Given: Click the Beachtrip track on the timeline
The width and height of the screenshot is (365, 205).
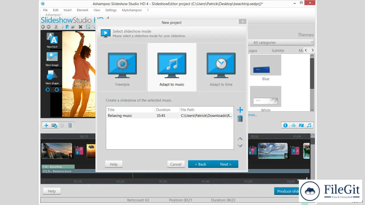Looking at the screenshot, I should [58, 167].
